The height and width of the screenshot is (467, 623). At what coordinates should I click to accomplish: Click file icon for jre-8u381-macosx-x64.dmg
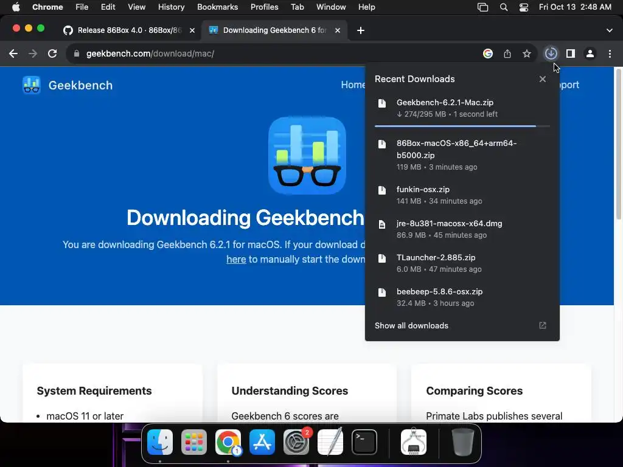382,224
